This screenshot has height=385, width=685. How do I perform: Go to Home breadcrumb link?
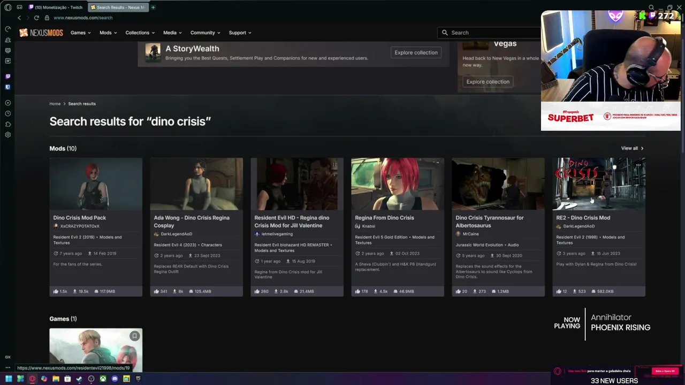[55, 104]
